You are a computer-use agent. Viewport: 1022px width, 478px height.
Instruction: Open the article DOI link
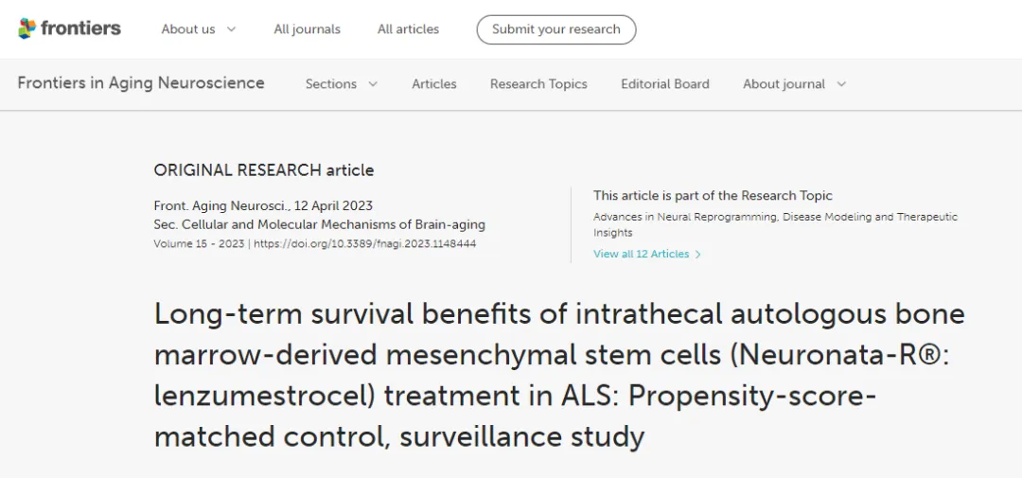(x=364, y=243)
